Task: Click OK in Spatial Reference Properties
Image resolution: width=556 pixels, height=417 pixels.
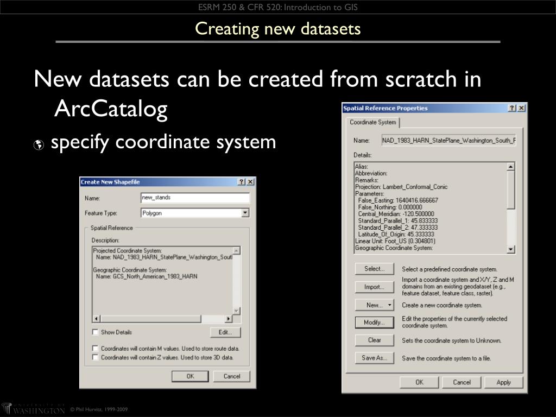Action: [x=419, y=382]
